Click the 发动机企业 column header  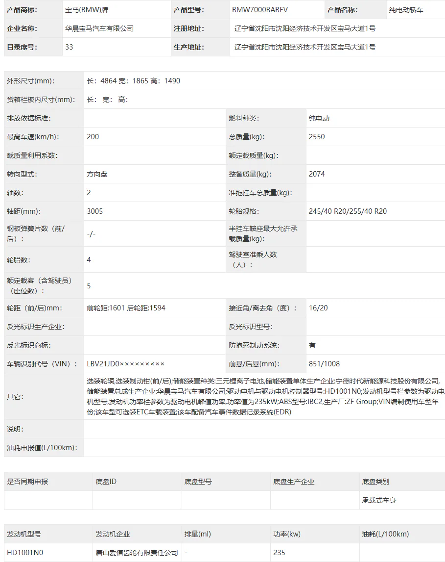113,534
